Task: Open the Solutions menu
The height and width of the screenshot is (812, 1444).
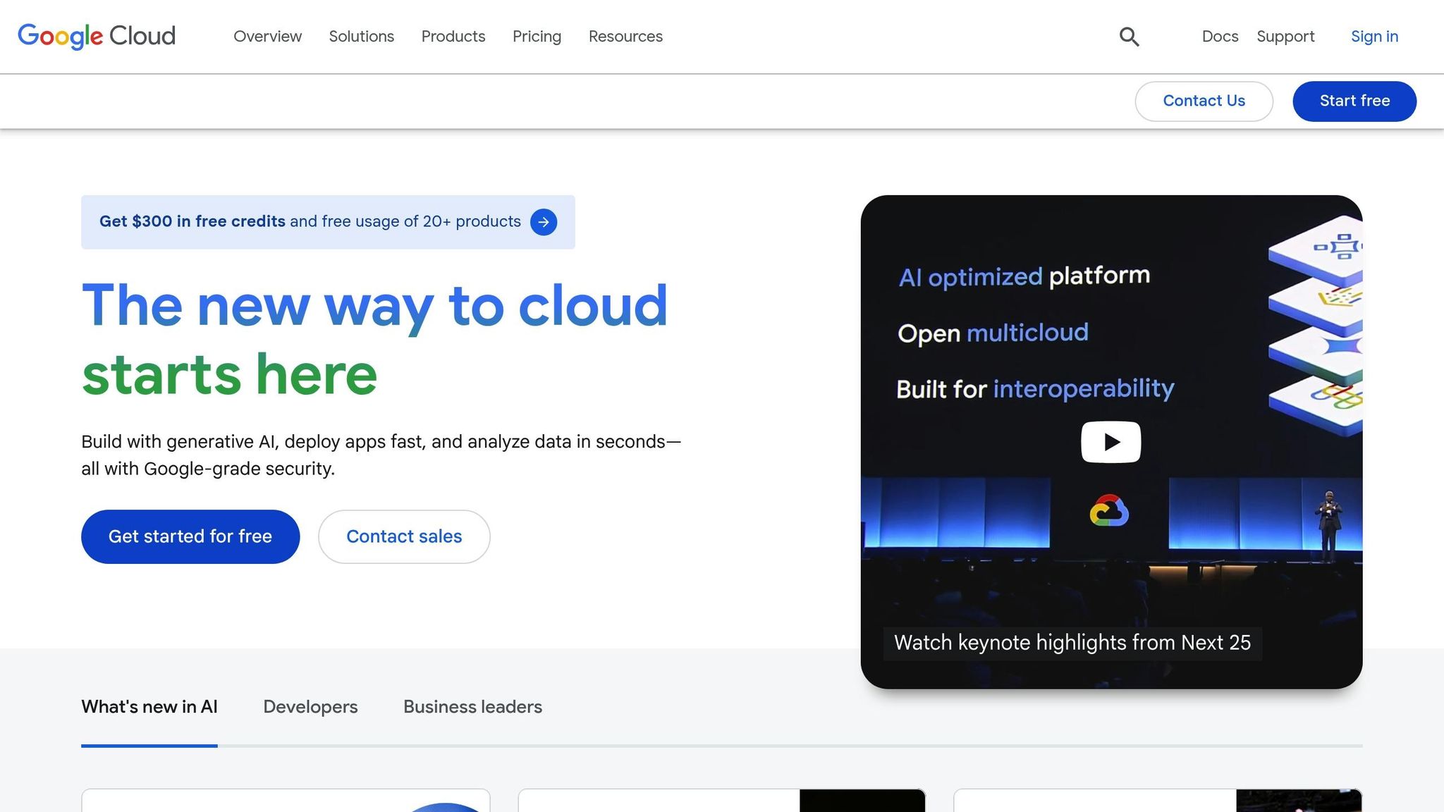Action: (361, 36)
